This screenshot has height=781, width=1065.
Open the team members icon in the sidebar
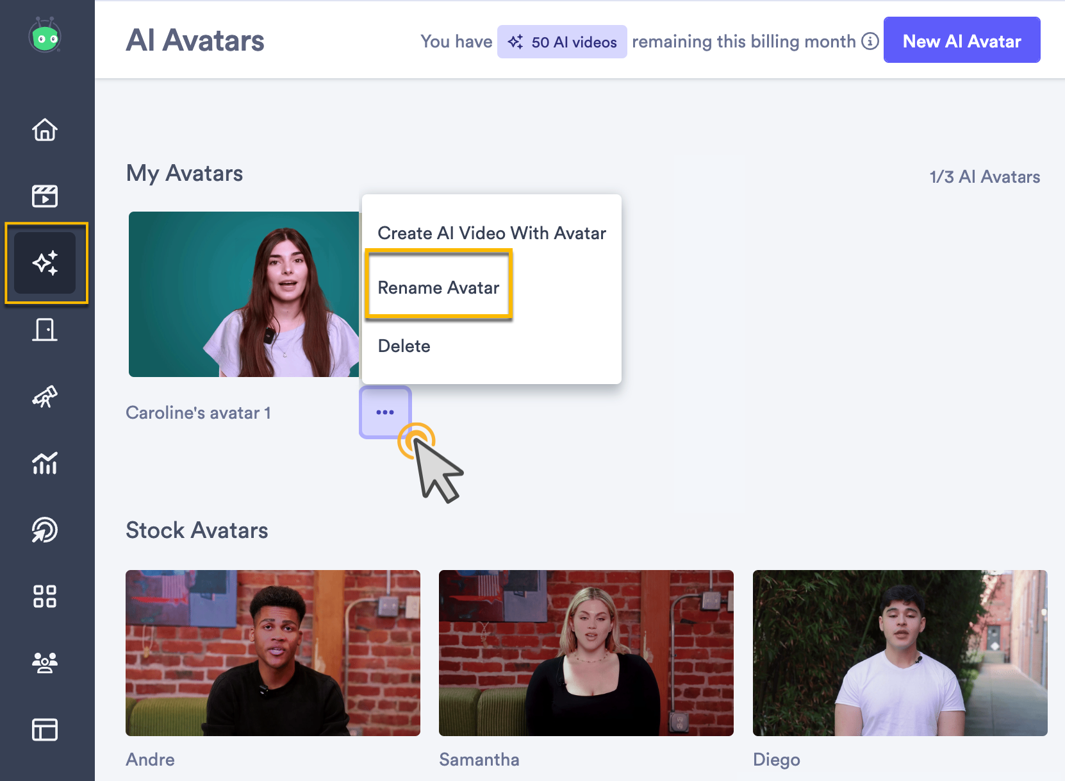(44, 663)
